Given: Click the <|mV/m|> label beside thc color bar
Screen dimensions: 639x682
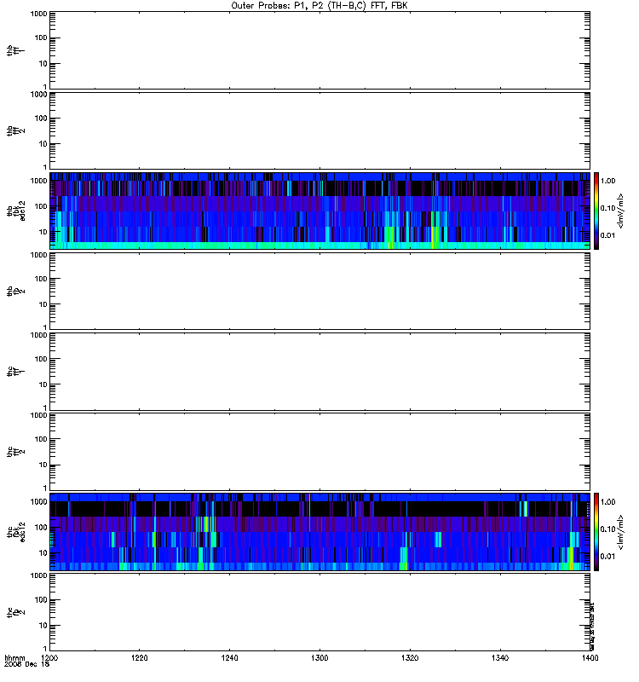Looking at the screenshot, I should [621, 532].
